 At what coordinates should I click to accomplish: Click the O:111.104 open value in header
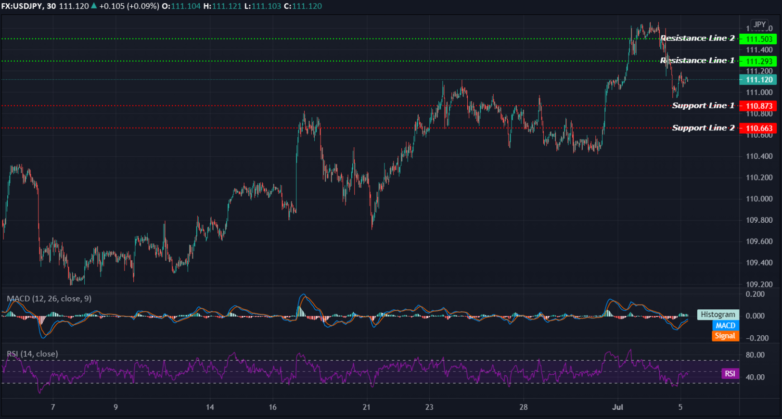click(x=181, y=6)
